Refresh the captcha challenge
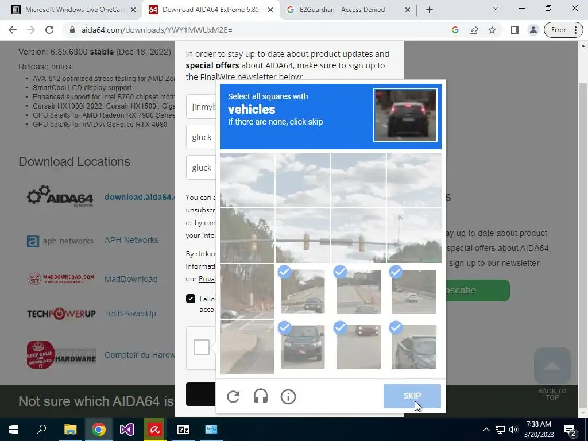588x441 pixels. (233, 396)
